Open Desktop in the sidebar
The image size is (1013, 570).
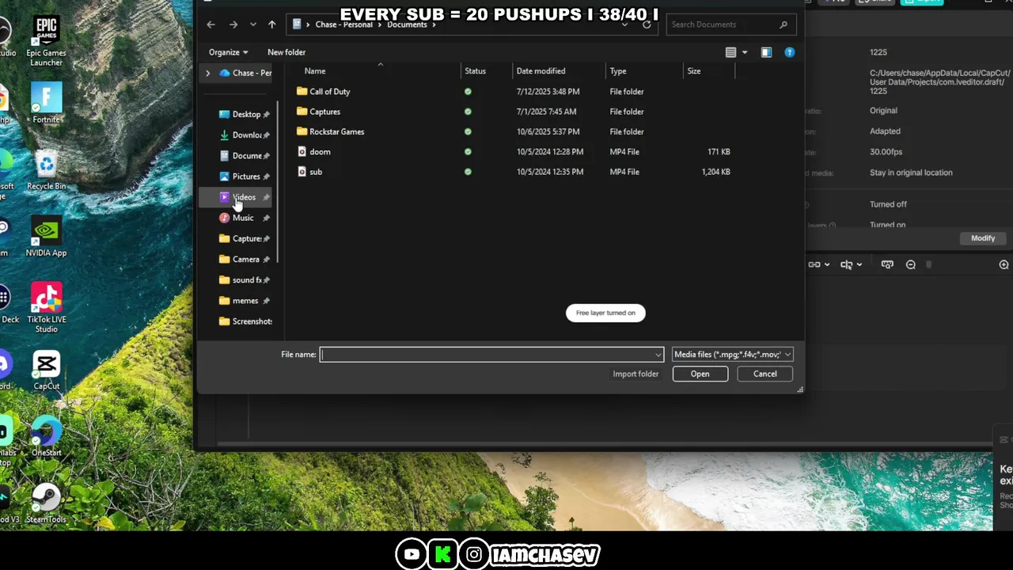(246, 114)
